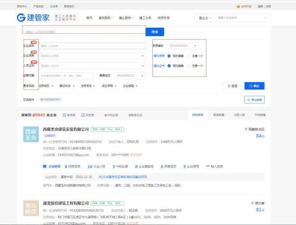
Task: Expand the 注册资本 filter
Action: pyautogui.click(x=88, y=86)
